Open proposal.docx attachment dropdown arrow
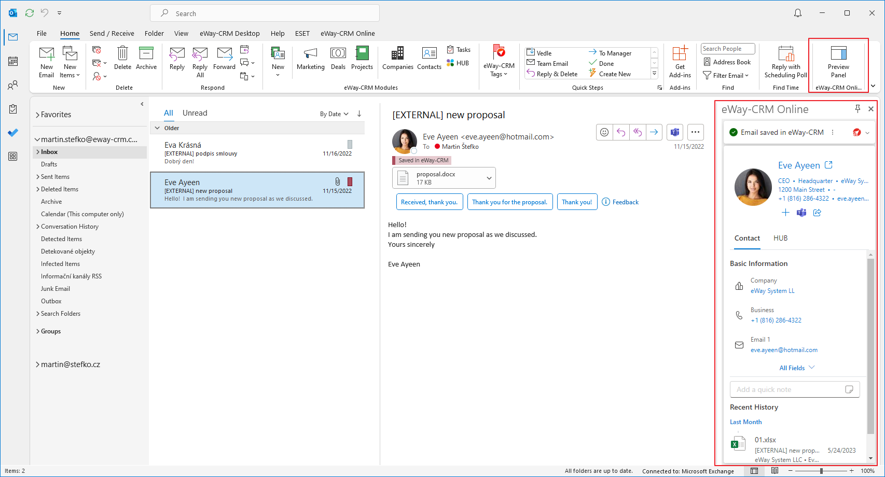This screenshot has height=477, width=885. [x=489, y=178]
